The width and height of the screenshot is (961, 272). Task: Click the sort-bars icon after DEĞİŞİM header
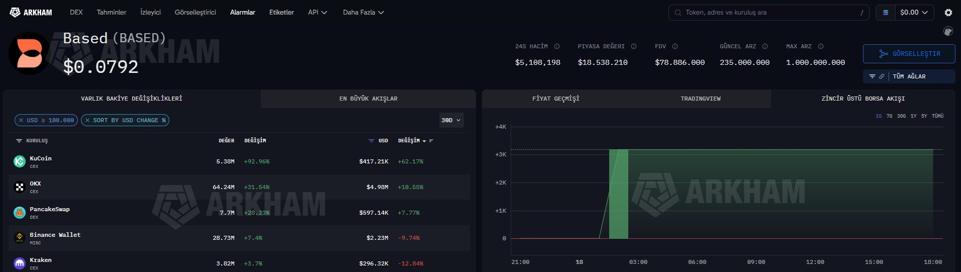pyautogui.click(x=431, y=141)
